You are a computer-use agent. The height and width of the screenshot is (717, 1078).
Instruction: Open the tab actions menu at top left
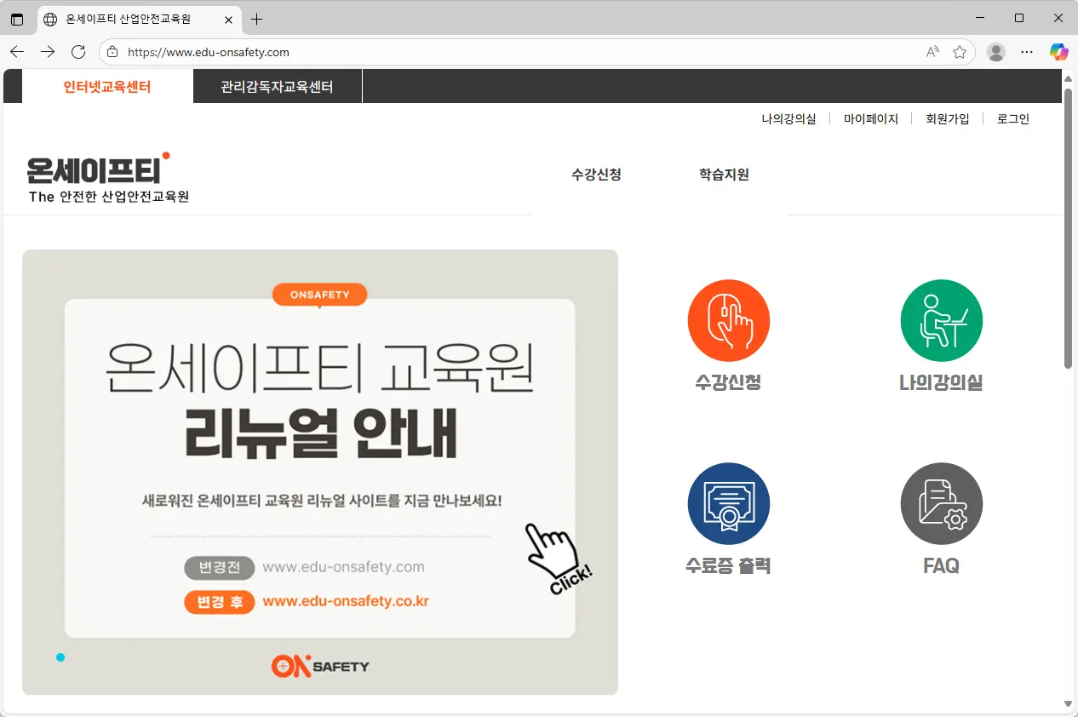click(17, 18)
